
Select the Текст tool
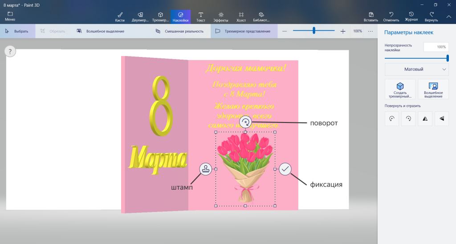201,16
